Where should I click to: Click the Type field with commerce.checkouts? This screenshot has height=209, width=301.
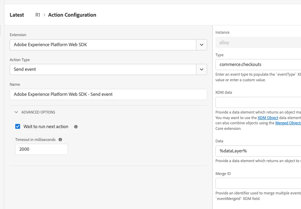pyautogui.click(x=258, y=65)
